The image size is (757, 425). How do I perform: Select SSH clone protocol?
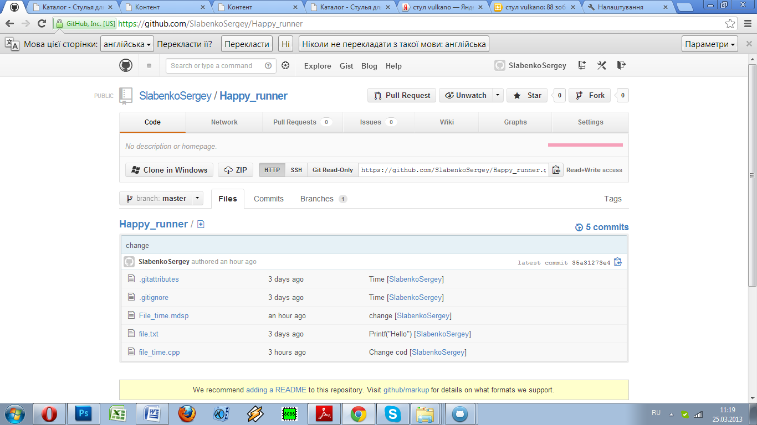pos(296,170)
